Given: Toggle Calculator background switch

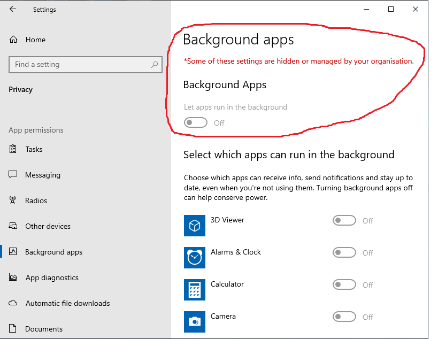Looking at the screenshot, I should click(344, 284).
